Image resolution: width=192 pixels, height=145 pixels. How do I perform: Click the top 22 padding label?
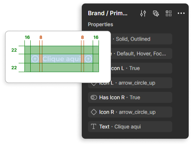click(14, 50)
